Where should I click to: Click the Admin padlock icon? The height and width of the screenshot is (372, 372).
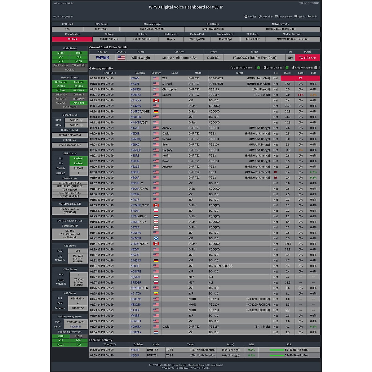(309, 17)
